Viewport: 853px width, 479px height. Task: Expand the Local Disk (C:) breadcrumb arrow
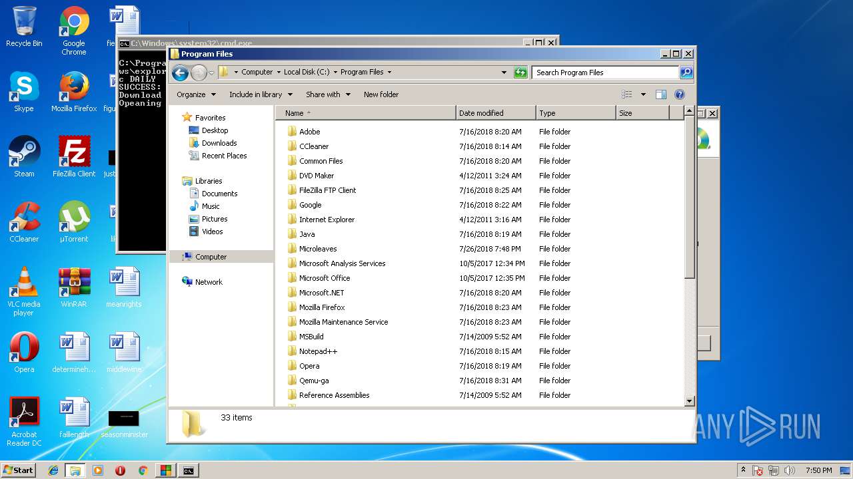335,73
